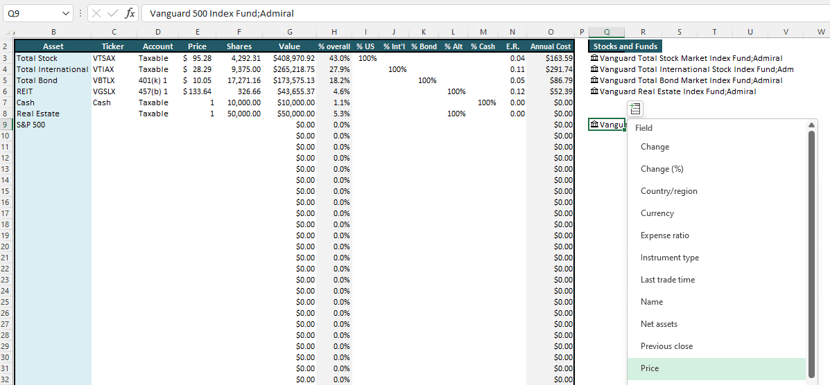830x385 pixels.
Task: Click the stock icon of Vanguard Real Estate Index Fund
Action: (x=594, y=91)
